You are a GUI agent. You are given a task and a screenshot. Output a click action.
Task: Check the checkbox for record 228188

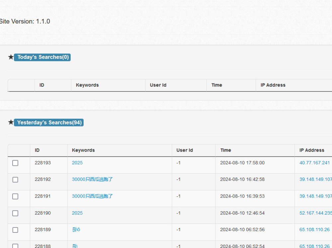[x=15, y=246]
